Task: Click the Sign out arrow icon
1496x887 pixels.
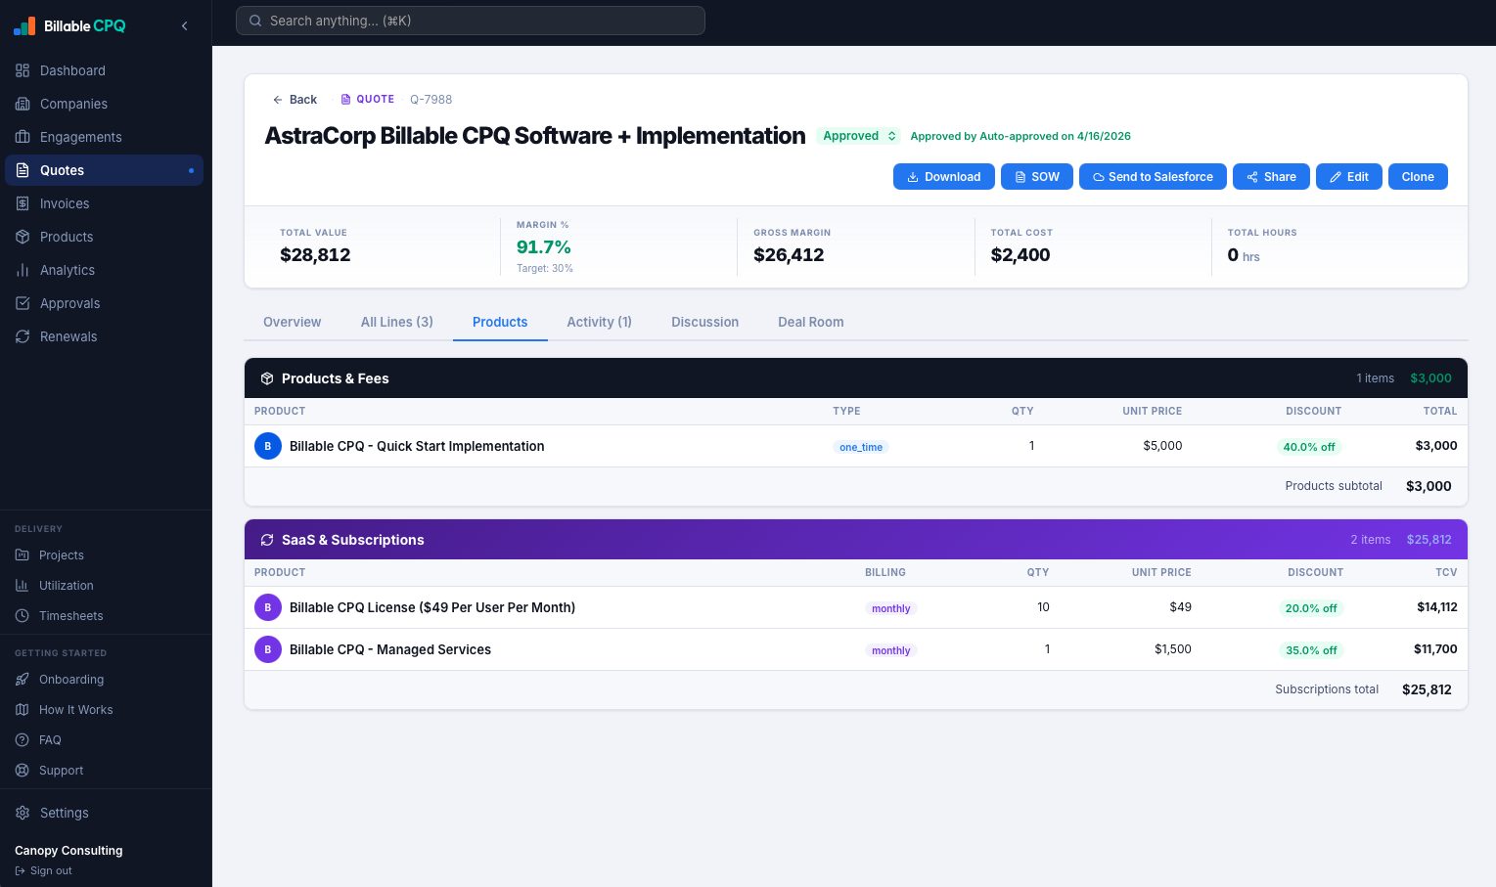Action: [x=20, y=870]
